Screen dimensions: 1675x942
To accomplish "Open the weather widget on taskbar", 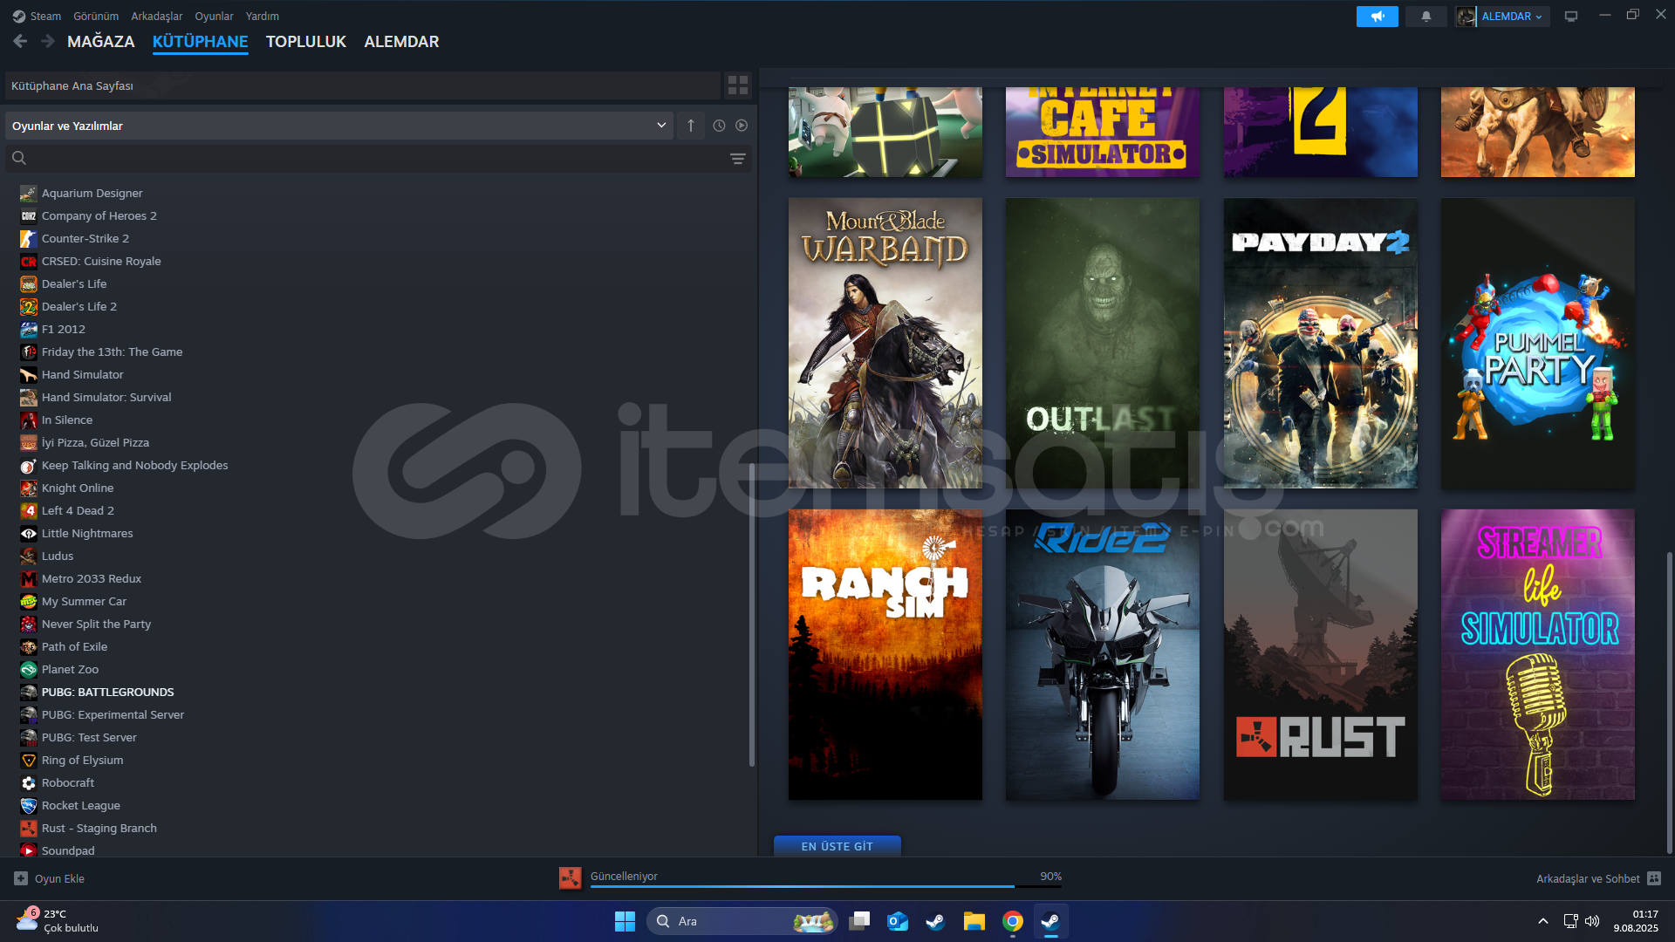I will pos(58,921).
